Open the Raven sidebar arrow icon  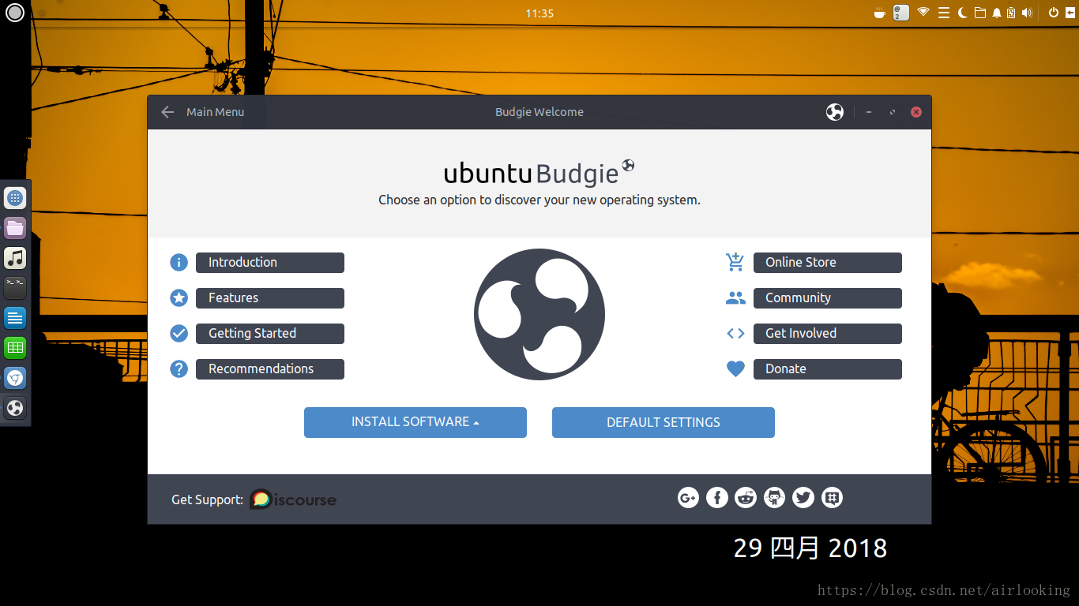click(x=1070, y=13)
